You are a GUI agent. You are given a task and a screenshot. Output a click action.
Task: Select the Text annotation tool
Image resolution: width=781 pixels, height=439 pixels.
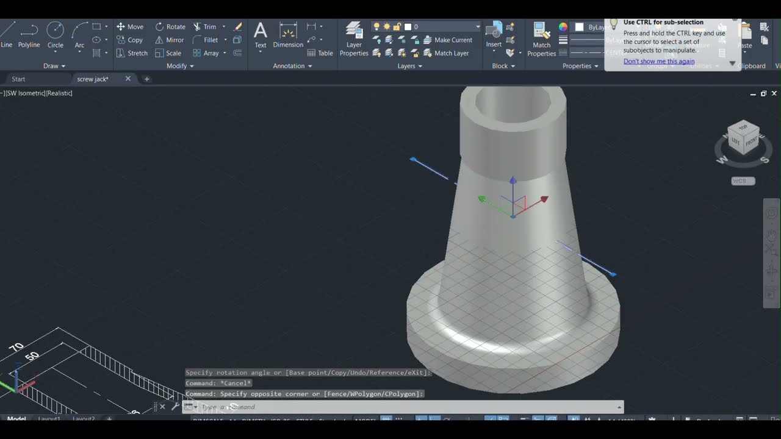point(261,35)
